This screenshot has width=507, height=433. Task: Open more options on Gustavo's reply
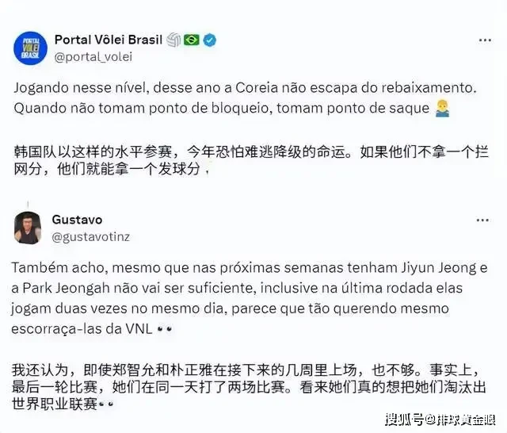pyautogui.click(x=482, y=220)
